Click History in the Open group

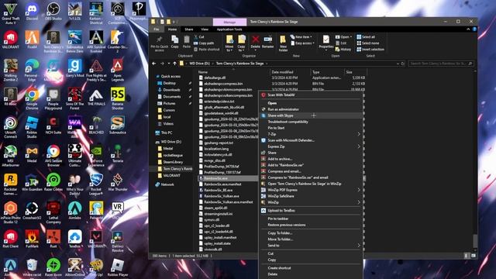click(343, 50)
